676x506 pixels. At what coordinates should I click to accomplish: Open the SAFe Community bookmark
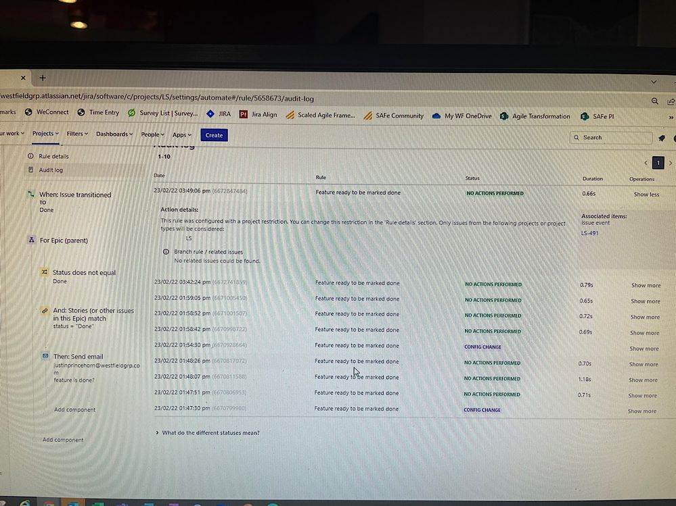tap(394, 116)
